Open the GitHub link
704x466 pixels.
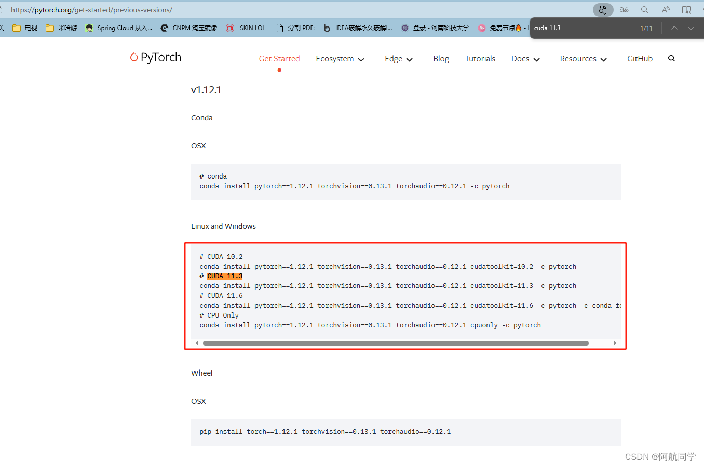(640, 59)
